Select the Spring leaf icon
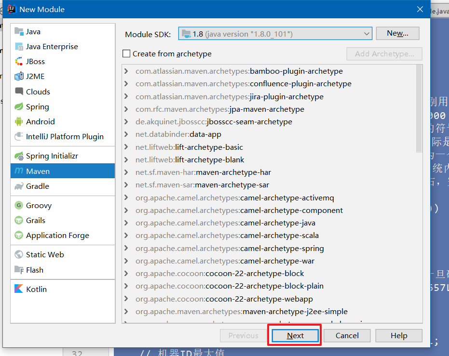Viewport: 449px width, 356px height. click(19, 106)
